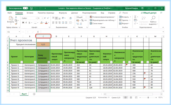
Task: Open the Проект column filter dropdown
Action: pos(22,62)
